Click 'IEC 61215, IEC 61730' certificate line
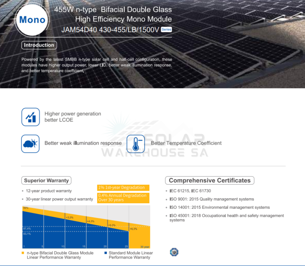Viewport: 305px width, 266px height. pyautogui.click(x=190, y=191)
